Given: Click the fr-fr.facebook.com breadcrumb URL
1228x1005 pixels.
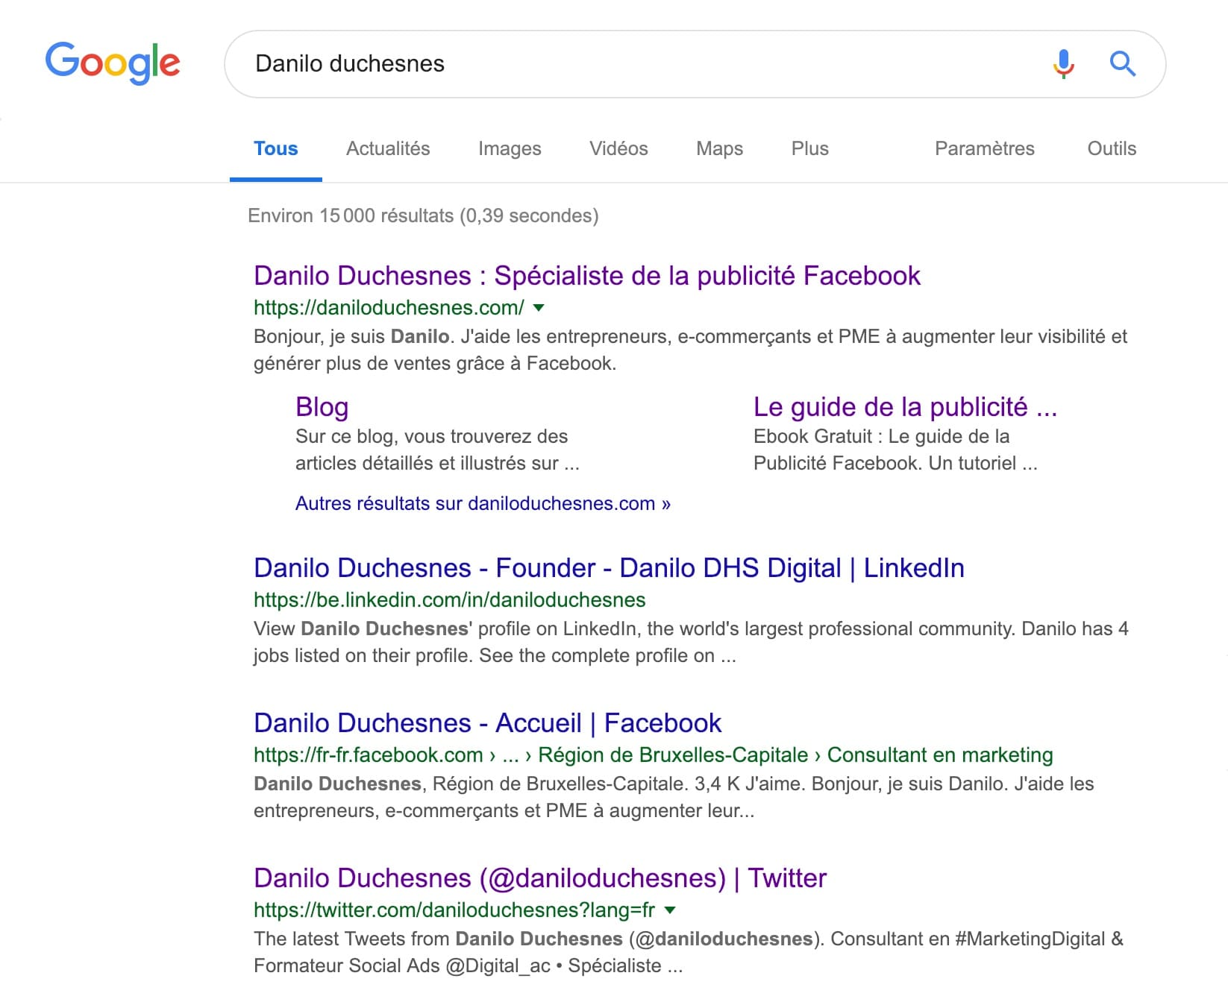Looking at the screenshot, I should coord(653,754).
